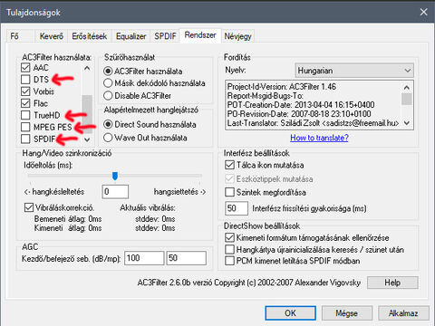Viewport: 435px width, 326px height.
Task: Click translation info scroll-up arrow
Action: tap(407, 88)
